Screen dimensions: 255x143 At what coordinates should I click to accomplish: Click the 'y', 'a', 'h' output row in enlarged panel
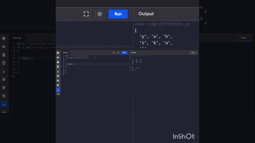(156, 37)
